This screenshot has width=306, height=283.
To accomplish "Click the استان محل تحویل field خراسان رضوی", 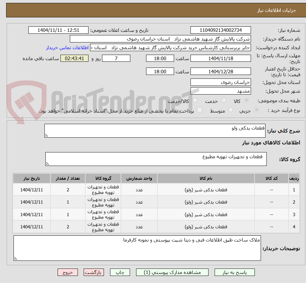I will [220, 82].
